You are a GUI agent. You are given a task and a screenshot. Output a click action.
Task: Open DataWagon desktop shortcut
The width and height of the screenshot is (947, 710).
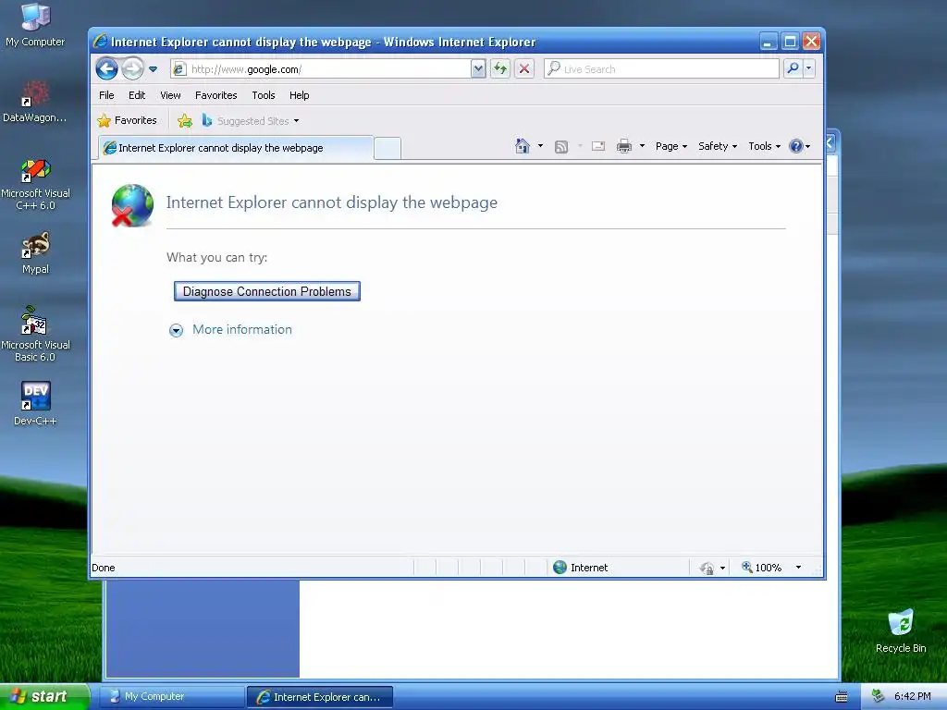[x=35, y=102]
